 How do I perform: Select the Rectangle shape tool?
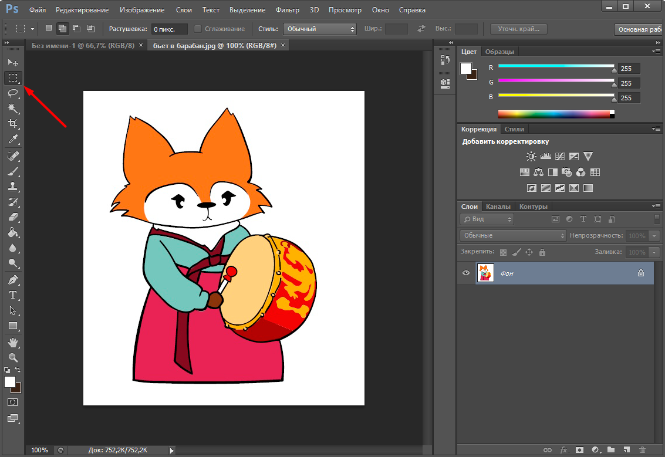click(x=13, y=326)
